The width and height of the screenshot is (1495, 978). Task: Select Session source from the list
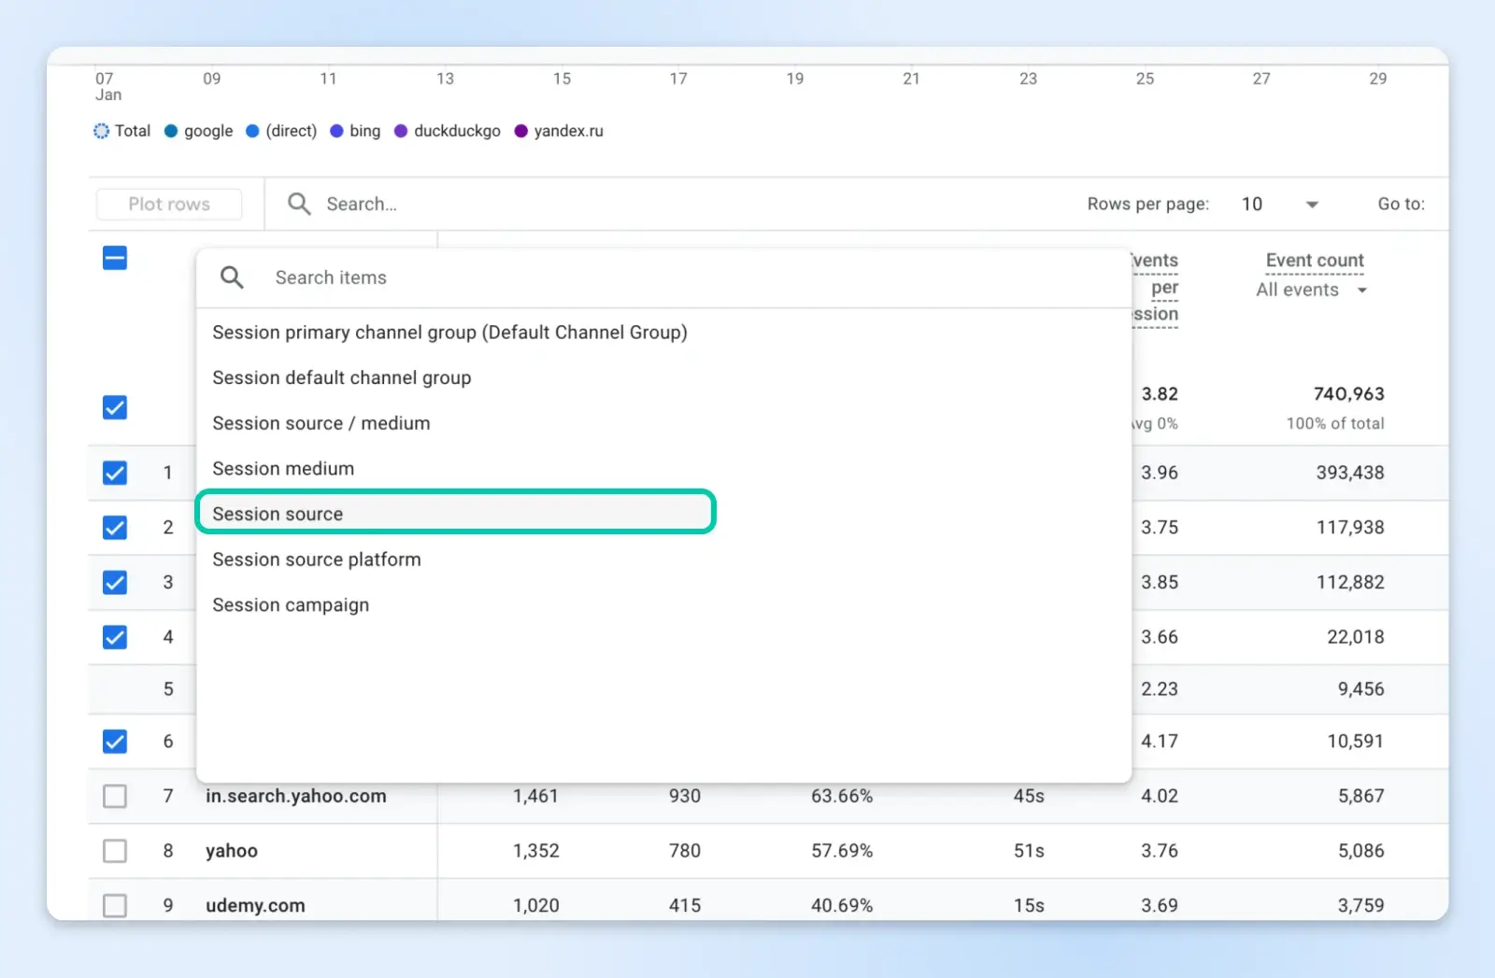click(x=278, y=514)
